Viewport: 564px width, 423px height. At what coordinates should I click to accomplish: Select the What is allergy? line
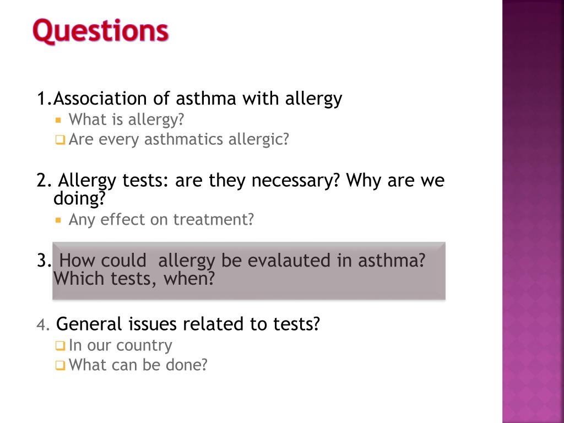(x=126, y=120)
